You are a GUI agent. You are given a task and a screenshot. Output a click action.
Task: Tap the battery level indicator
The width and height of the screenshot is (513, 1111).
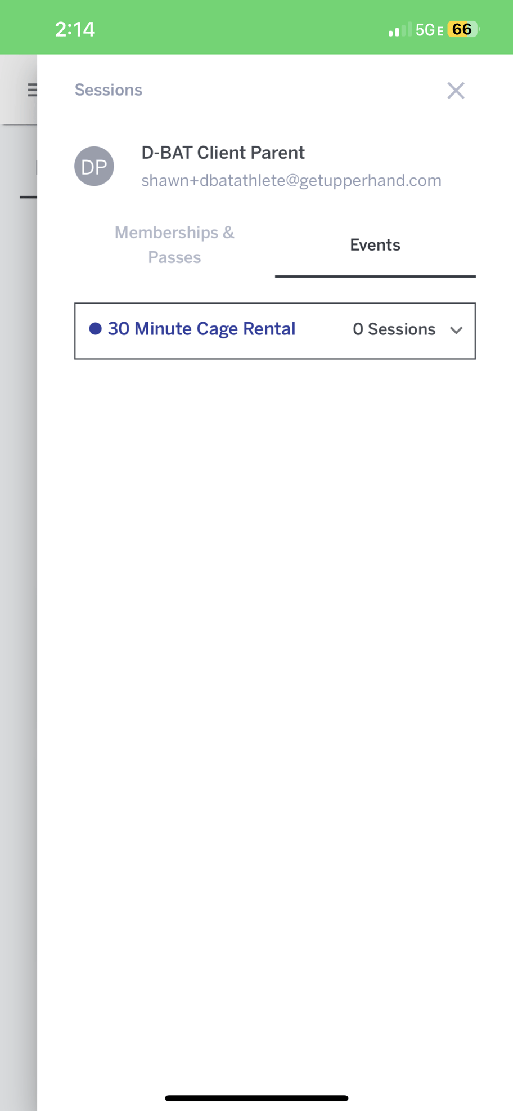pyautogui.click(x=463, y=29)
